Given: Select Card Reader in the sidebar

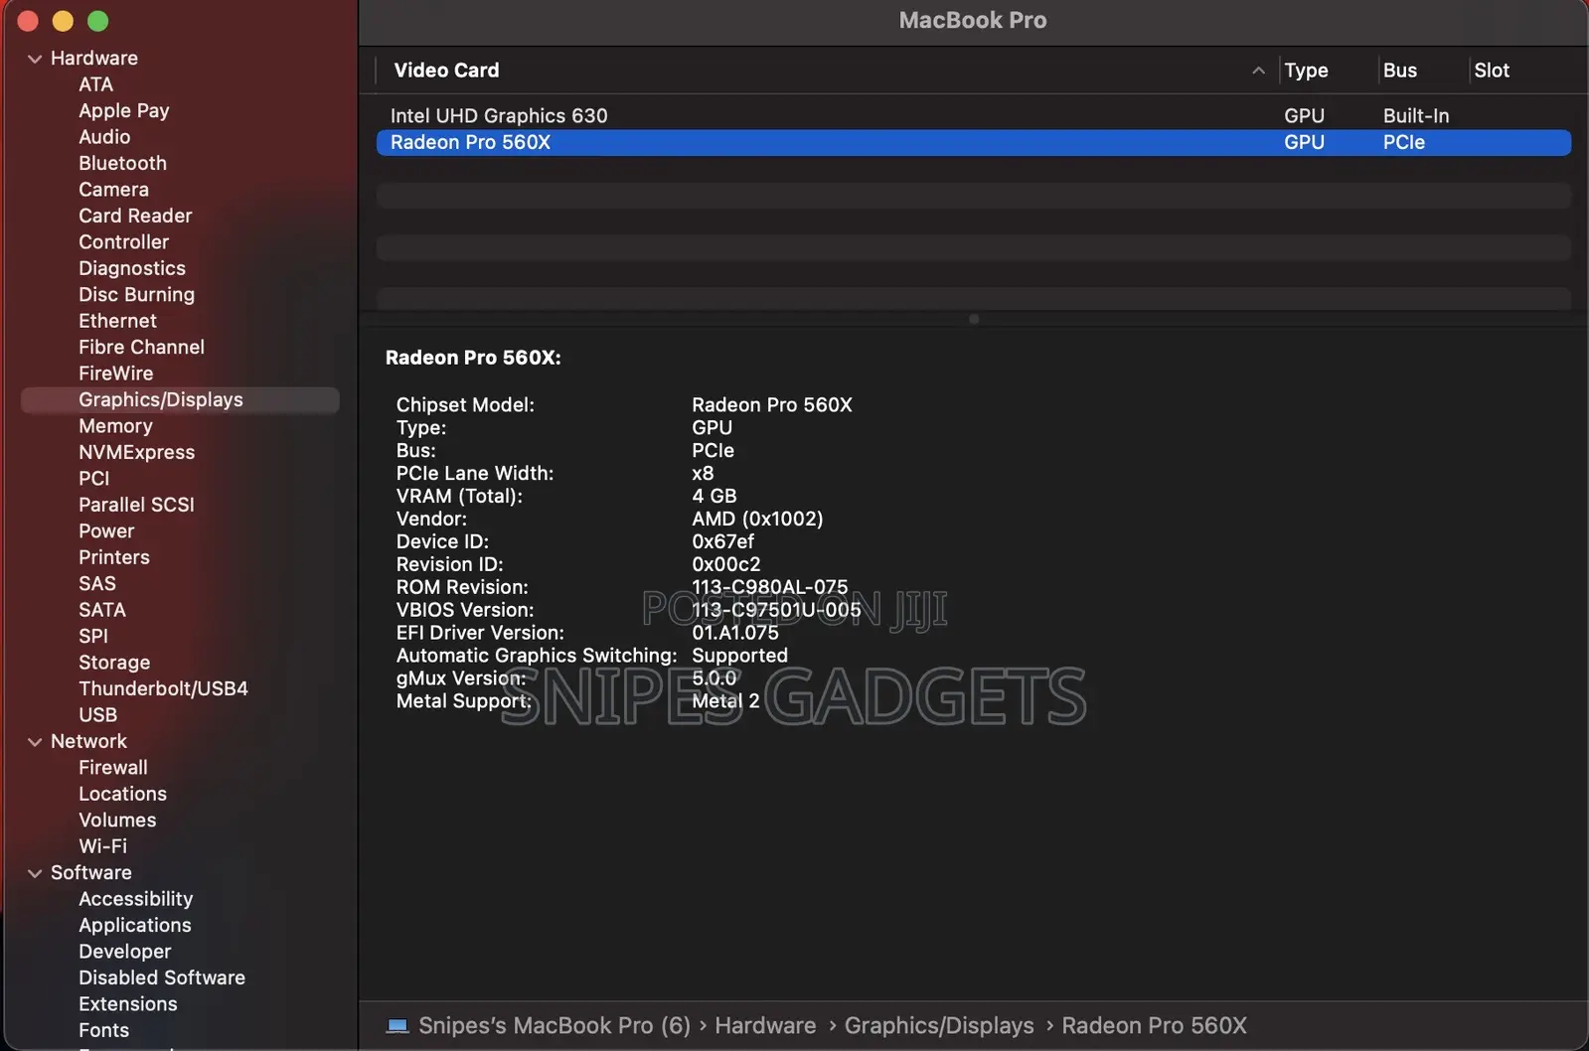Looking at the screenshot, I should point(135,216).
